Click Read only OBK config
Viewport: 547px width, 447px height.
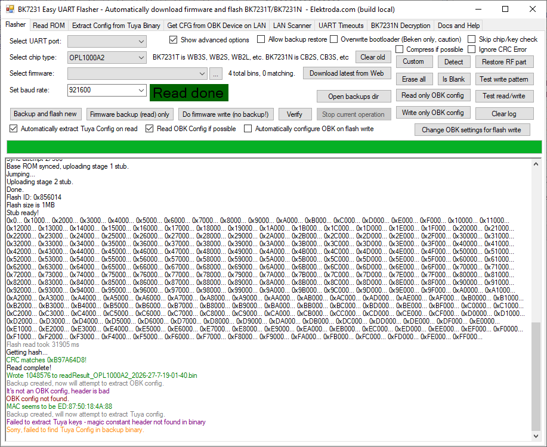click(432, 95)
